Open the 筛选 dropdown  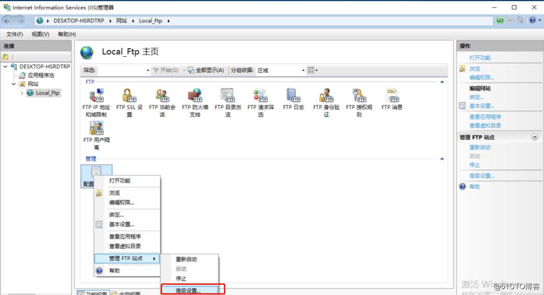[x=148, y=71]
